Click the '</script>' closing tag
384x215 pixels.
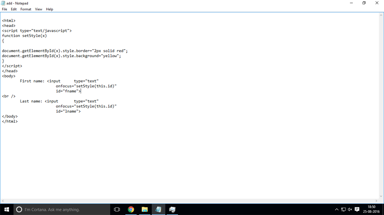(12, 66)
